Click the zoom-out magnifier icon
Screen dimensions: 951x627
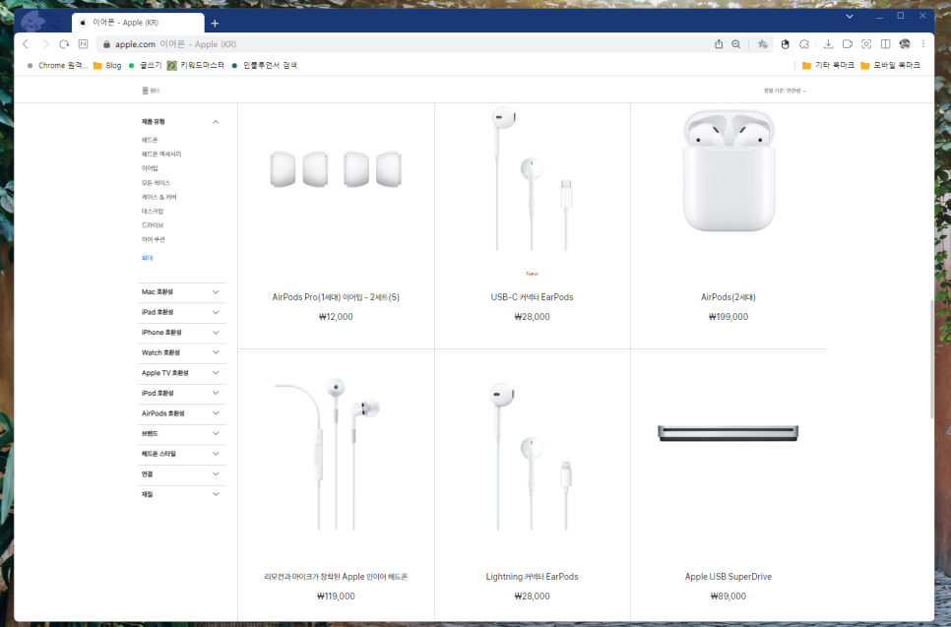(x=735, y=44)
